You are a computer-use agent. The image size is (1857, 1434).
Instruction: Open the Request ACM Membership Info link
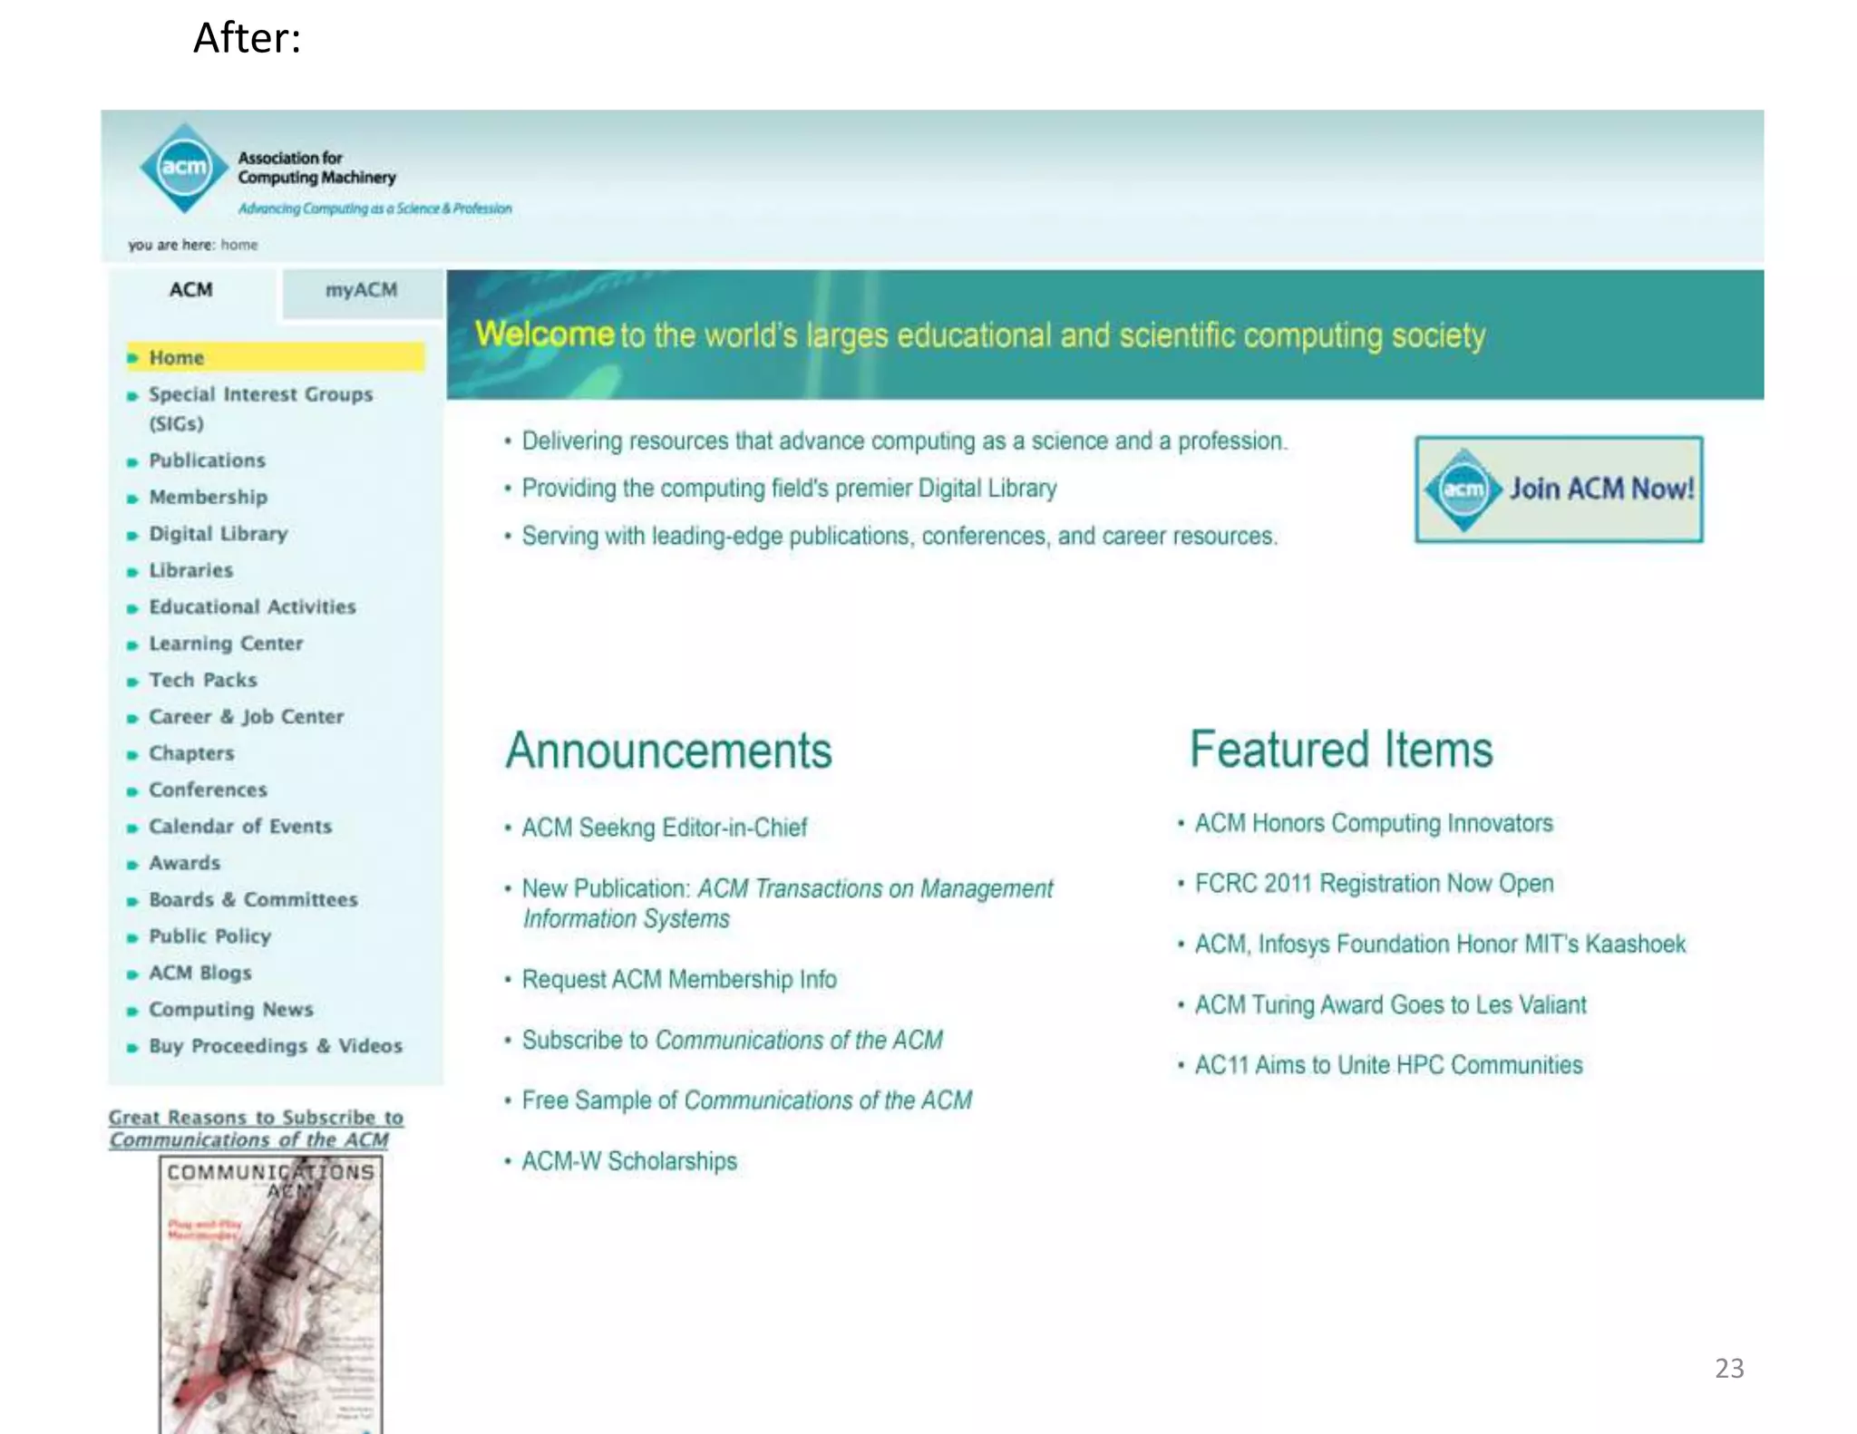click(679, 980)
